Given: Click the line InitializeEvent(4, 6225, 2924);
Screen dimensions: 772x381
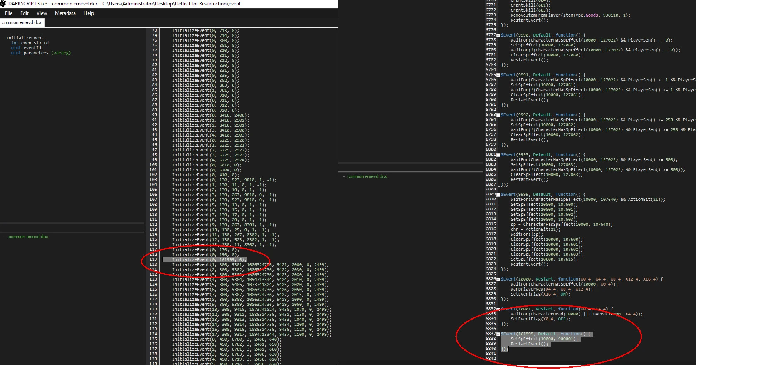Looking at the screenshot, I should [x=210, y=160].
